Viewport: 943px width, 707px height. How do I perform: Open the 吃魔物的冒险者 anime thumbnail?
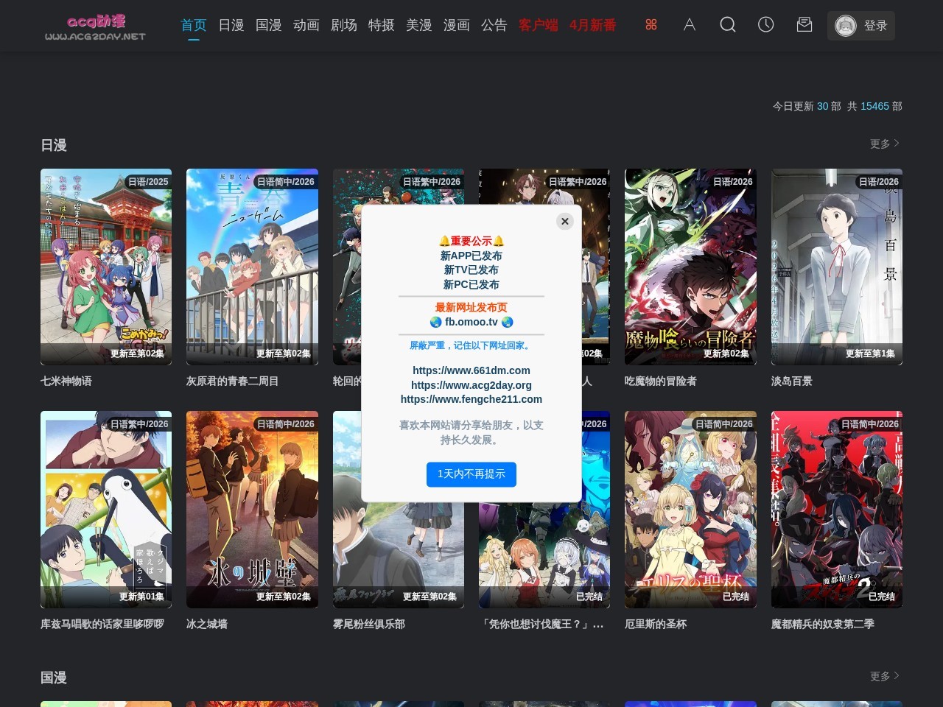pyautogui.click(x=690, y=267)
